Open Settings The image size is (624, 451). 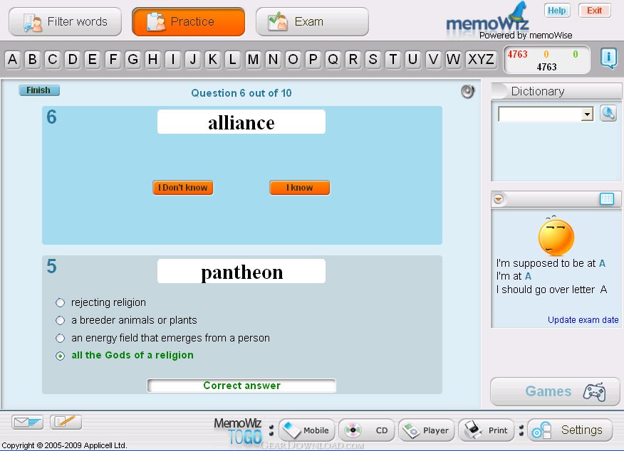pyautogui.click(x=570, y=430)
